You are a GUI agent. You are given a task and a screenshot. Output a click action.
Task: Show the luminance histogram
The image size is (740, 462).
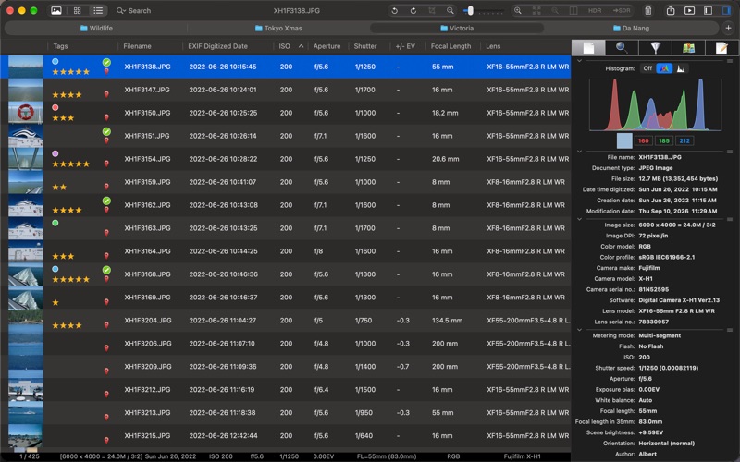pyautogui.click(x=681, y=68)
